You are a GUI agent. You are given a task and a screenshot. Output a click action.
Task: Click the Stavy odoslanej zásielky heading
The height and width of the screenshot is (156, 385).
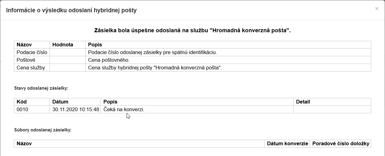[41, 88]
